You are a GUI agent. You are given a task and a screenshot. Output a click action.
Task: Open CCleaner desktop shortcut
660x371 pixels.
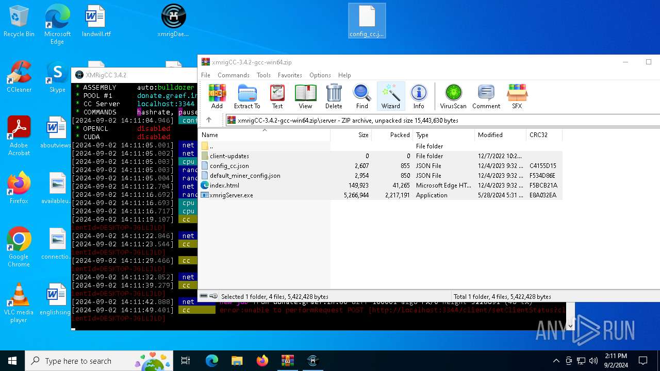point(19,77)
